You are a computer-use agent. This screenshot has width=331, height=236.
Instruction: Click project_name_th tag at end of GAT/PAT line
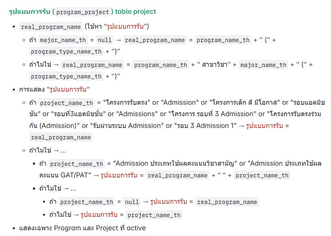pyautogui.click(x=262, y=175)
